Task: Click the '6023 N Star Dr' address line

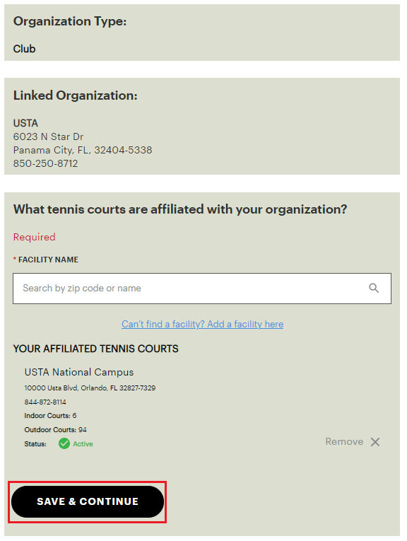Action: coord(48,136)
